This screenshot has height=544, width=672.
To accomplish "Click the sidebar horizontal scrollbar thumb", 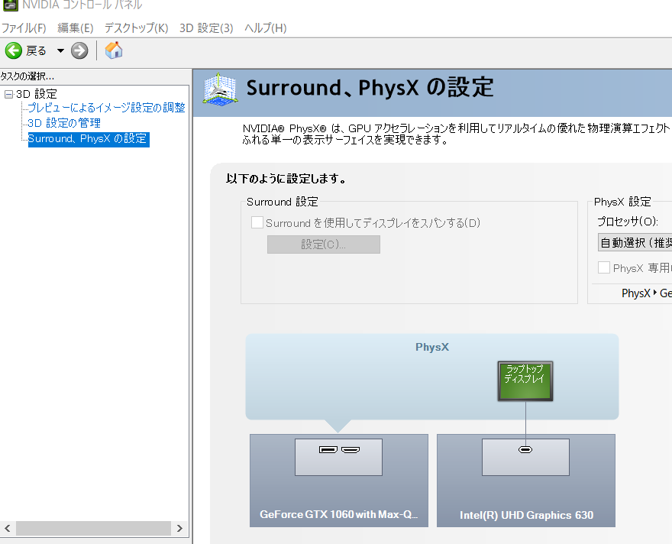I will (93, 528).
